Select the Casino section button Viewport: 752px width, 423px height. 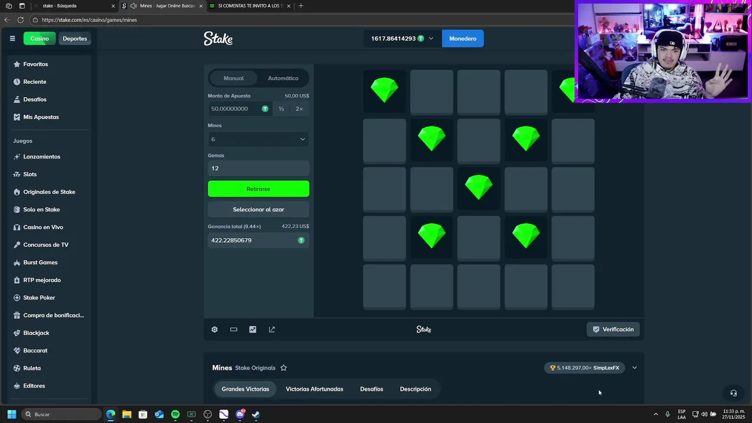coord(39,39)
